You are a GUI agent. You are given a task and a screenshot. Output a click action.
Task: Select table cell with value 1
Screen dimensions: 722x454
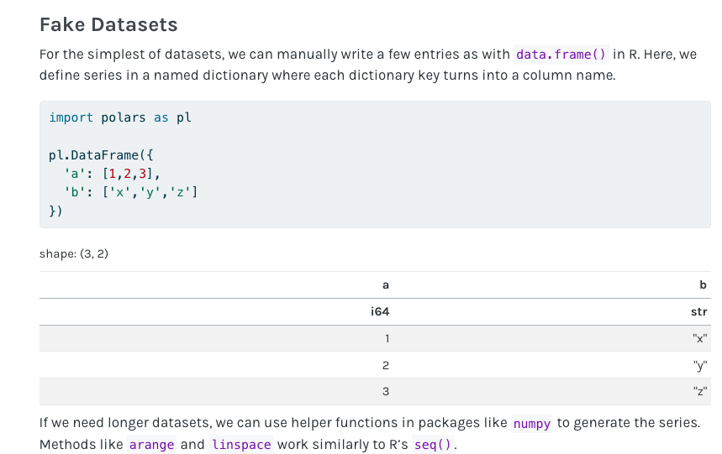(x=387, y=339)
